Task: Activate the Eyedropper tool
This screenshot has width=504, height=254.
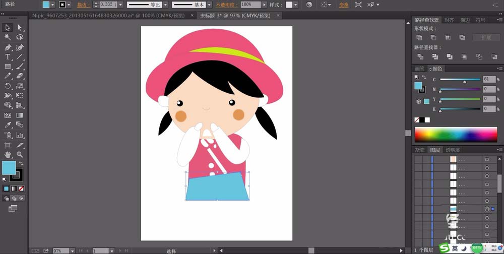Action: click(8, 125)
